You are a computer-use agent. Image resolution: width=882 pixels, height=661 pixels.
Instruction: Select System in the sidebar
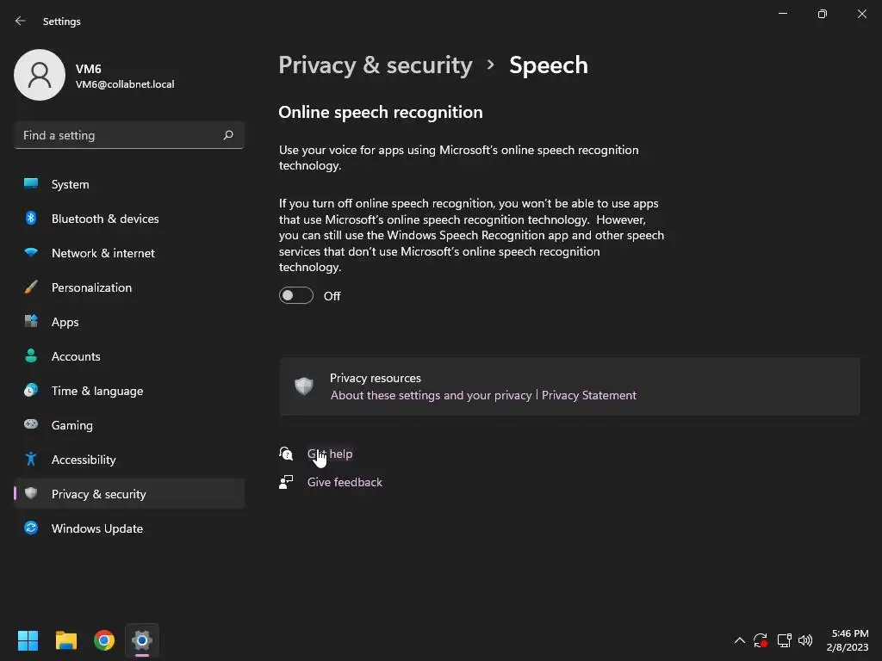tap(70, 184)
